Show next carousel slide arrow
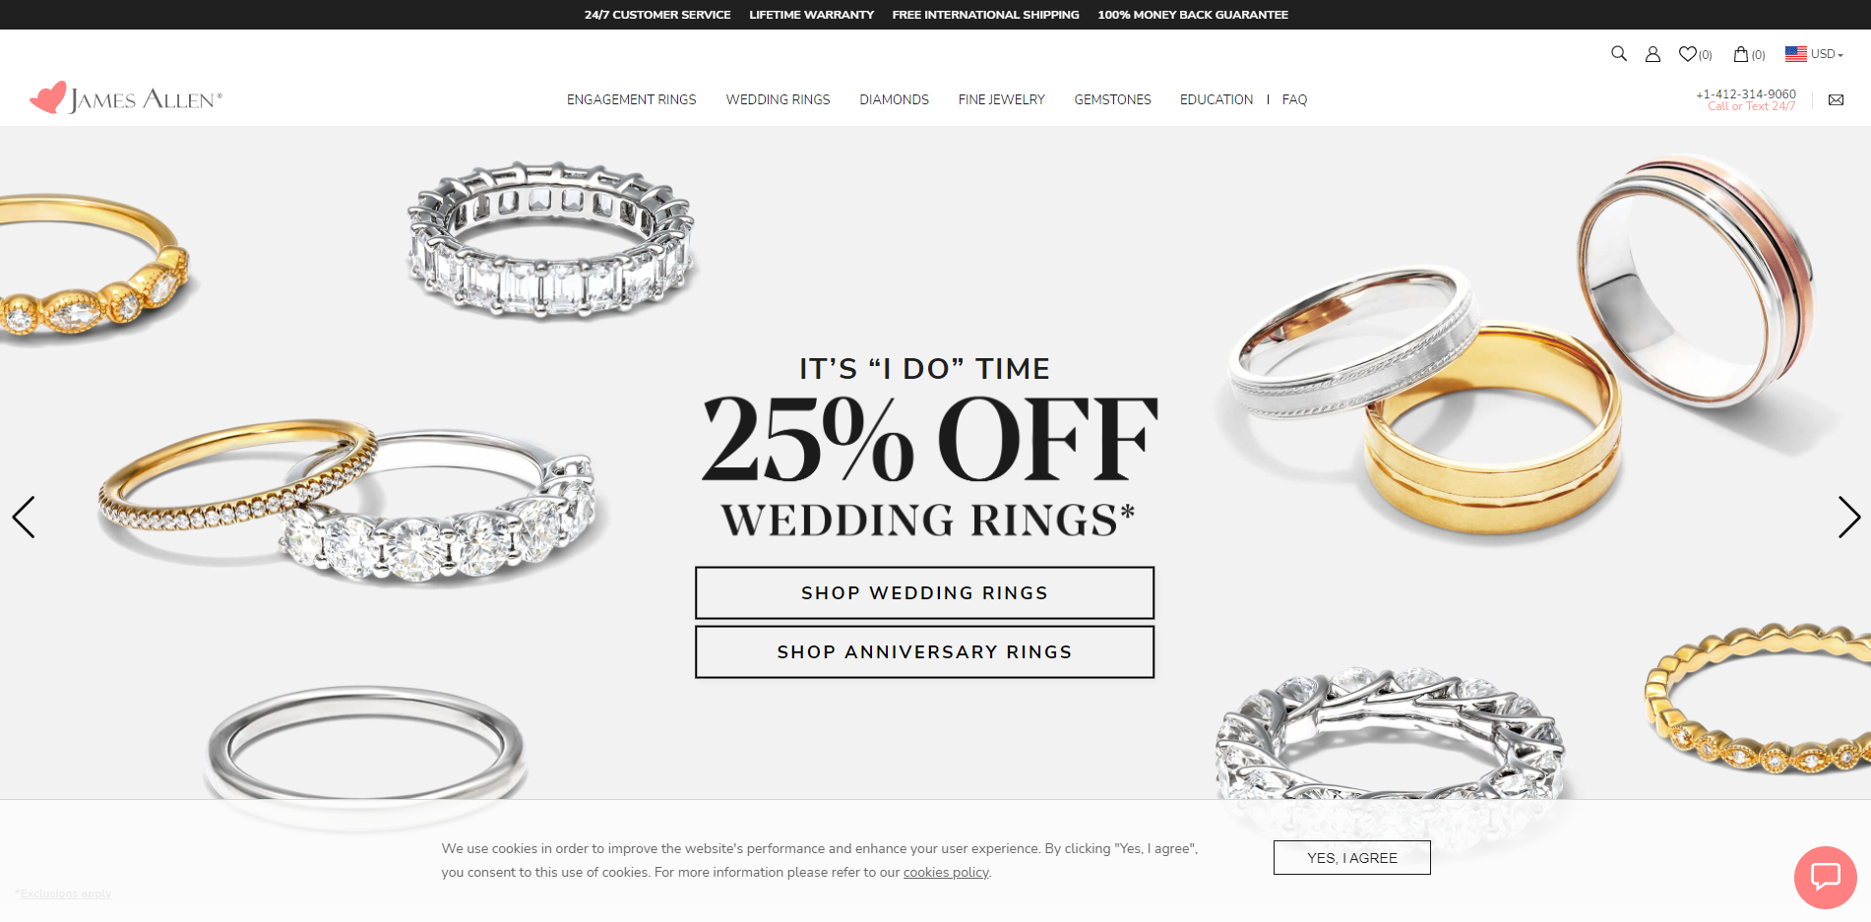1871x922 pixels. coord(1848,517)
